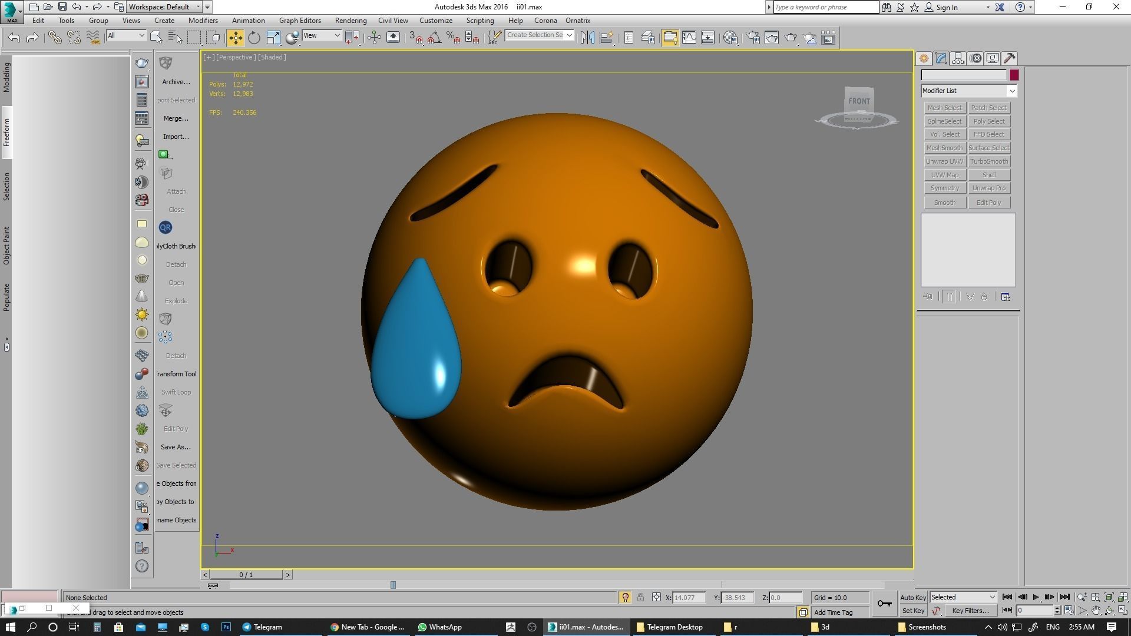The height and width of the screenshot is (636, 1131).
Task: Click the Rectangular Selection Region icon
Action: (x=194, y=38)
